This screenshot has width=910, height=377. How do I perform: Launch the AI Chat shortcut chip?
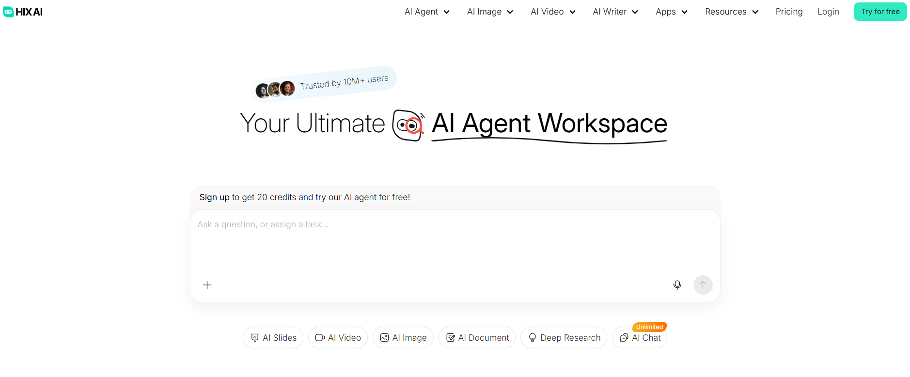pyautogui.click(x=640, y=338)
